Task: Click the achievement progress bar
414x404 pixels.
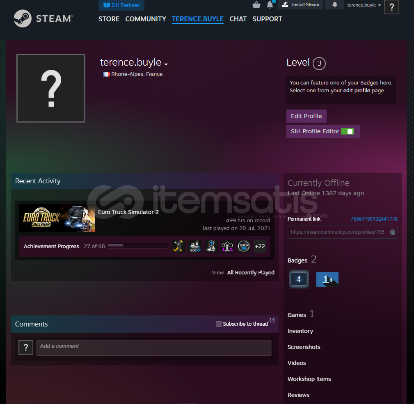Action: pyautogui.click(x=137, y=246)
